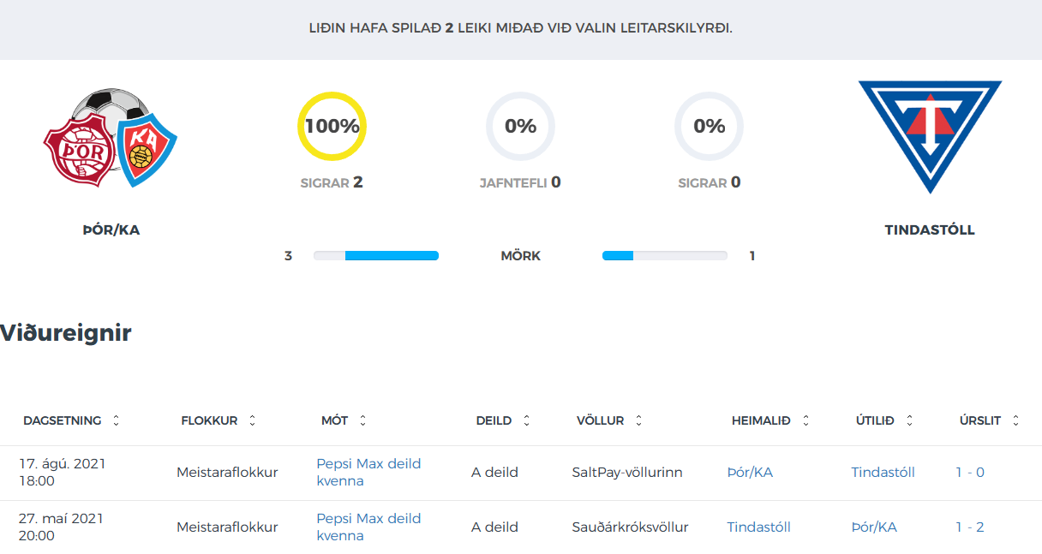1042x554 pixels.
Task: Click the Dagsetning column header
Action: coord(62,420)
